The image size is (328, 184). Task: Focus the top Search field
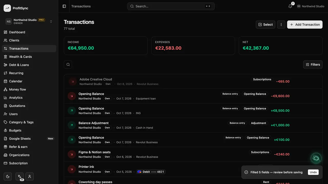pos(171,6)
